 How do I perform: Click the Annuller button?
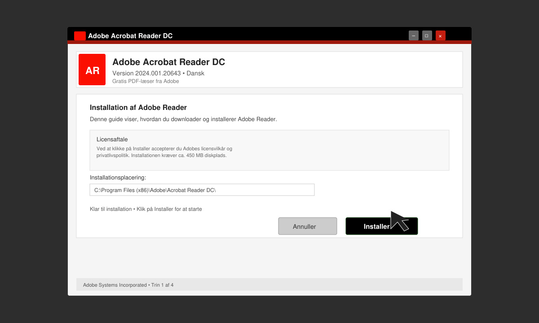(308, 226)
